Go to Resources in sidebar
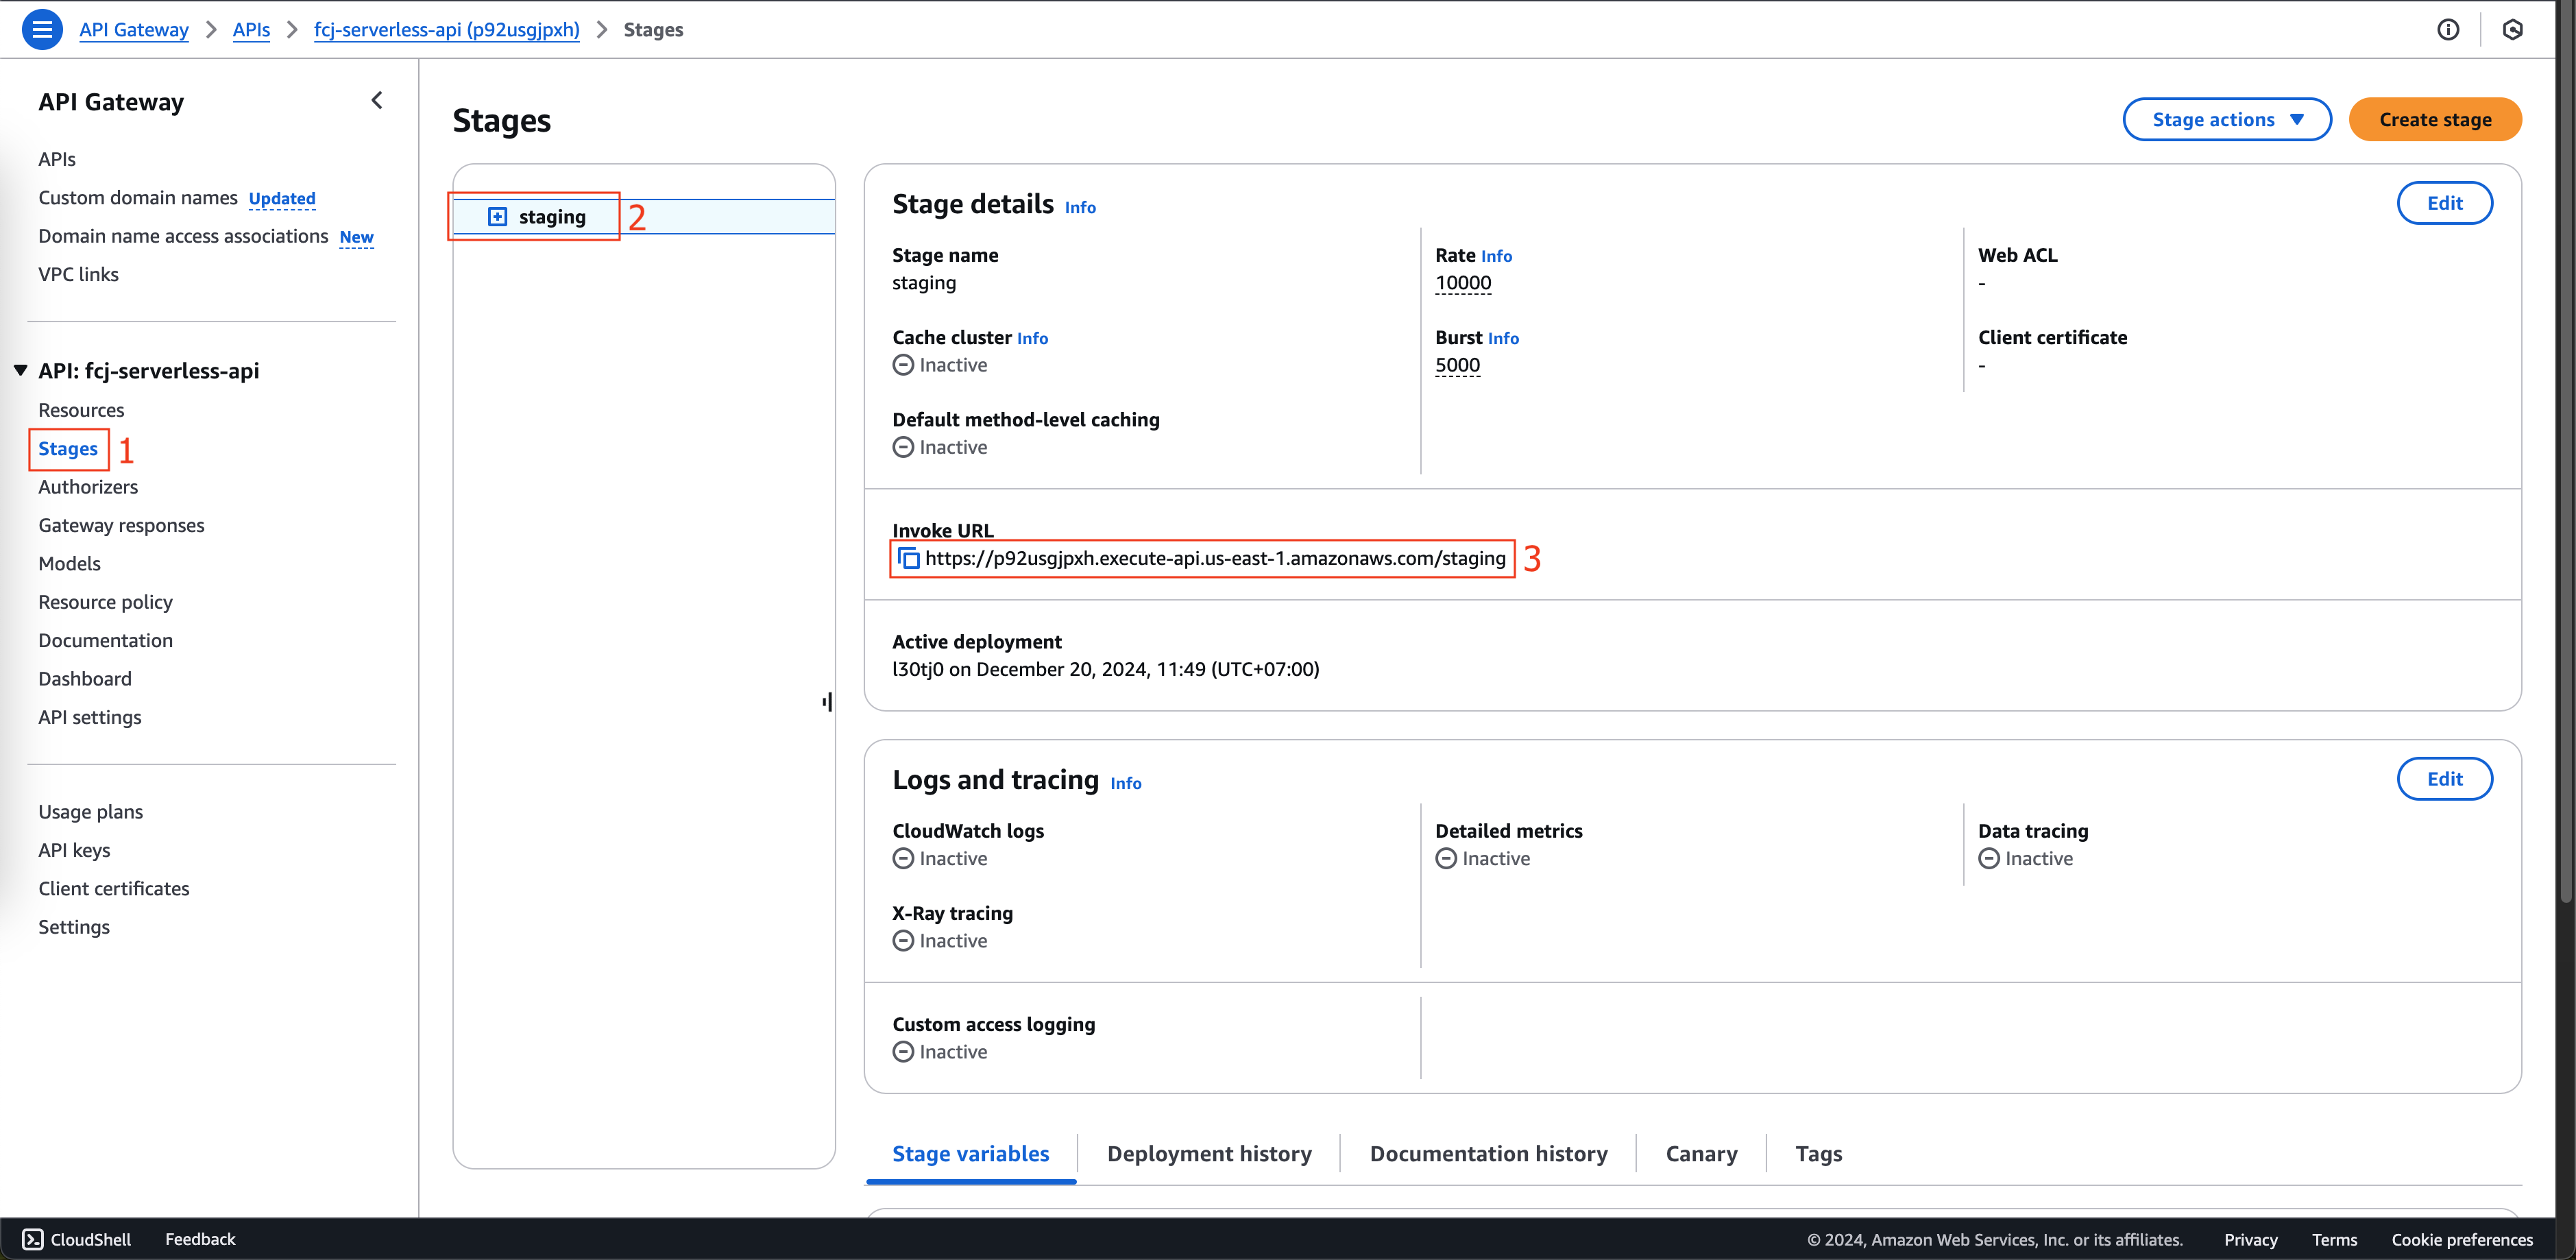The image size is (2576, 1260). (x=81, y=410)
